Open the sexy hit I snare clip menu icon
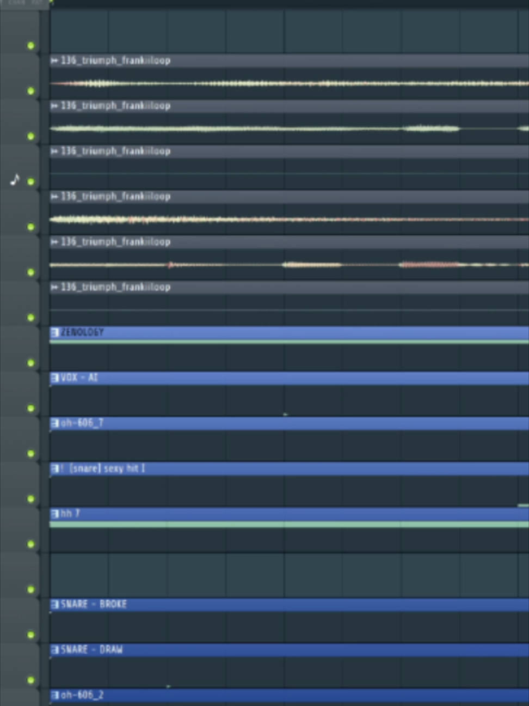 [x=54, y=468]
